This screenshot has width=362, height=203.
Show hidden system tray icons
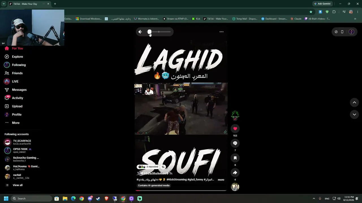[314, 198]
